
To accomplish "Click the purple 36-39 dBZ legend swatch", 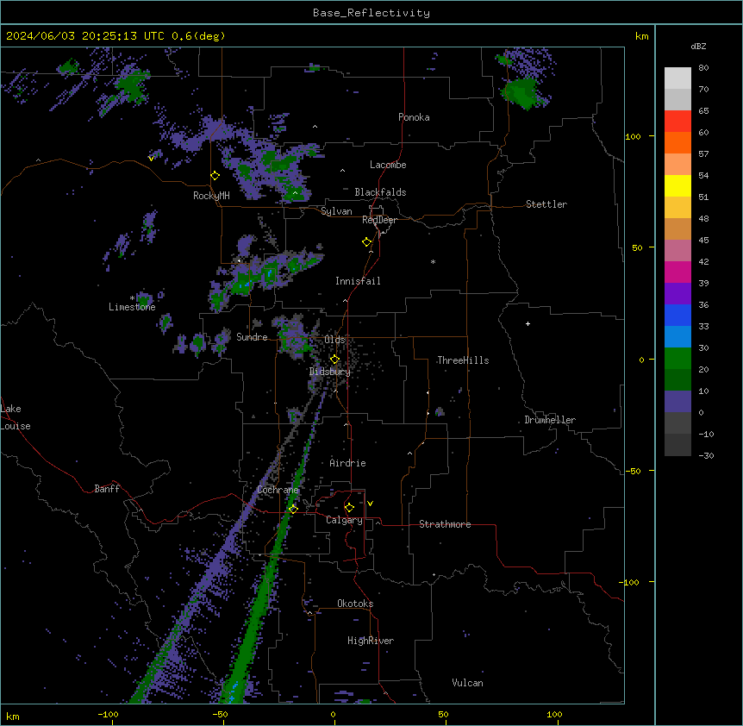I will [677, 293].
